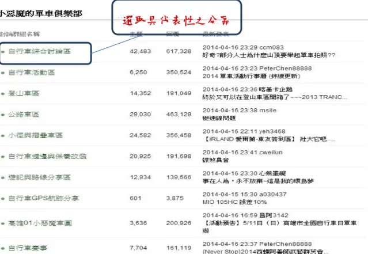This screenshot has height=254, width=368.
Task: Click topic count 29,030
Action: tap(141, 114)
